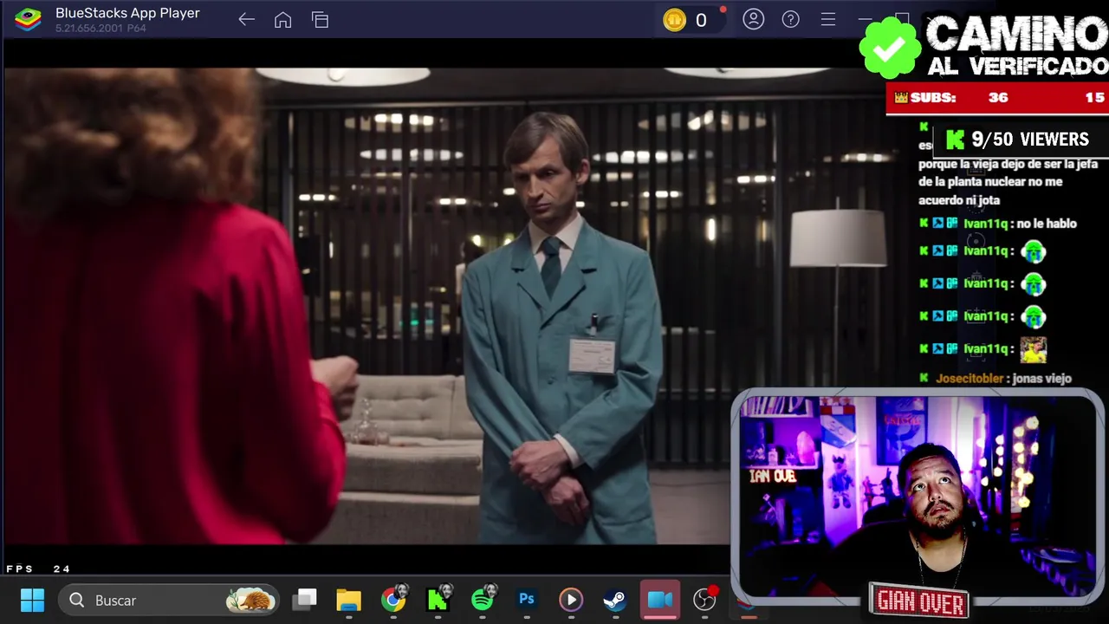This screenshot has width=1109, height=624.
Task: Open the BlueStacks gold coin rewards
Action: tap(674, 20)
